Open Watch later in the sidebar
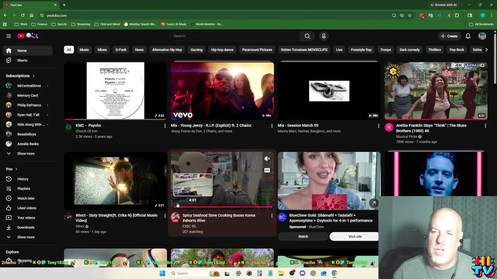The width and height of the screenshot is (497, 279). (26, 198)
